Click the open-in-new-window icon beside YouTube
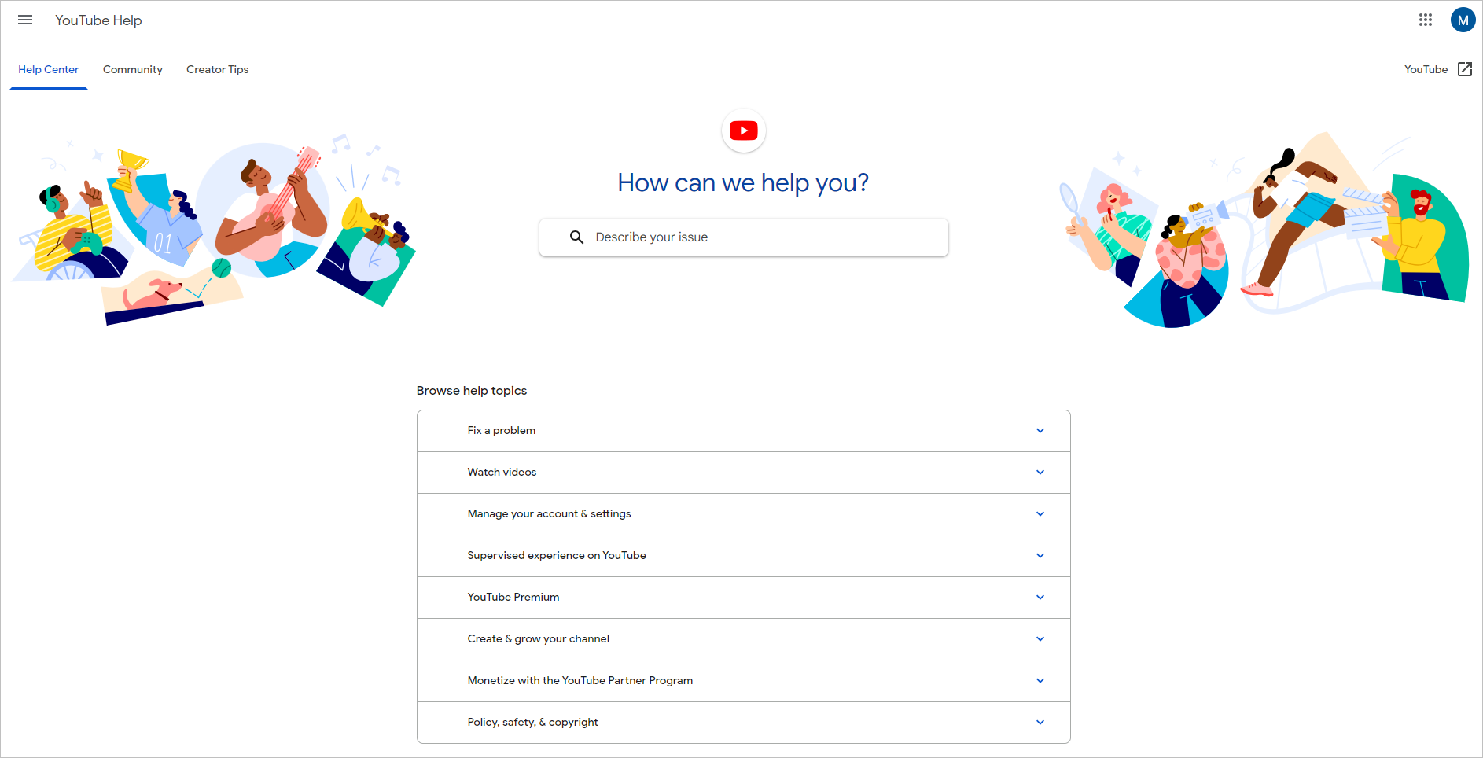This screenshot has width=1483, height=758. (x=1465, y=69)
